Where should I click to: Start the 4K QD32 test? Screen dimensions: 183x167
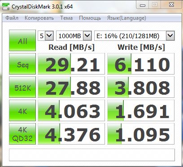(x=22, y=134)
